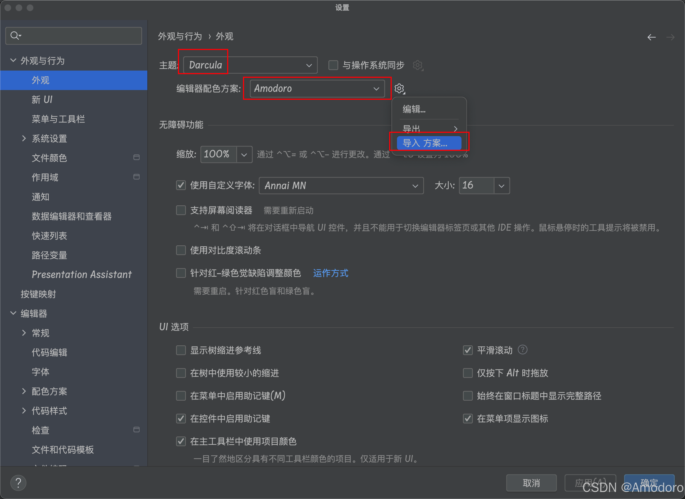Open the 运作方式 link
The height and width of the screenshot is (499, 685).
tap(331, 273)
